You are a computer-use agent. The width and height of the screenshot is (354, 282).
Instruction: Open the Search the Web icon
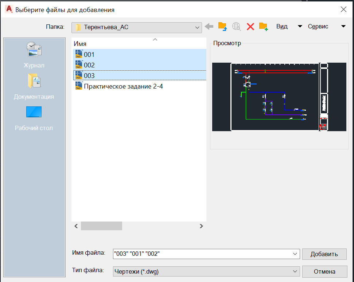[236, 27]
